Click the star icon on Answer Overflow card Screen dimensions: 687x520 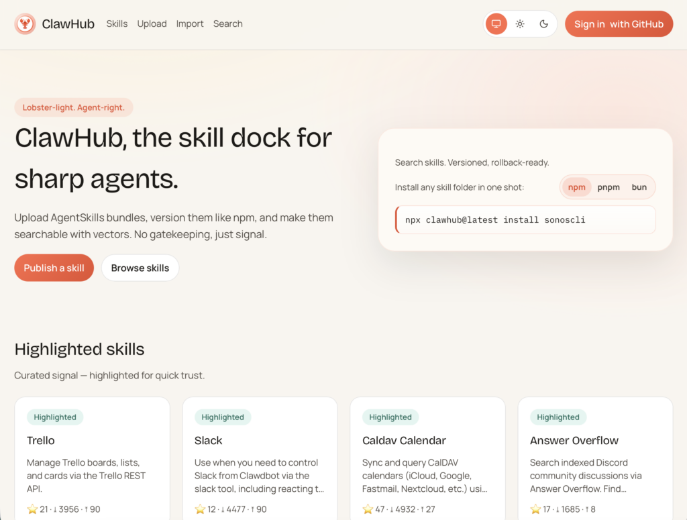pyautogui.click(x=535, y=509)
